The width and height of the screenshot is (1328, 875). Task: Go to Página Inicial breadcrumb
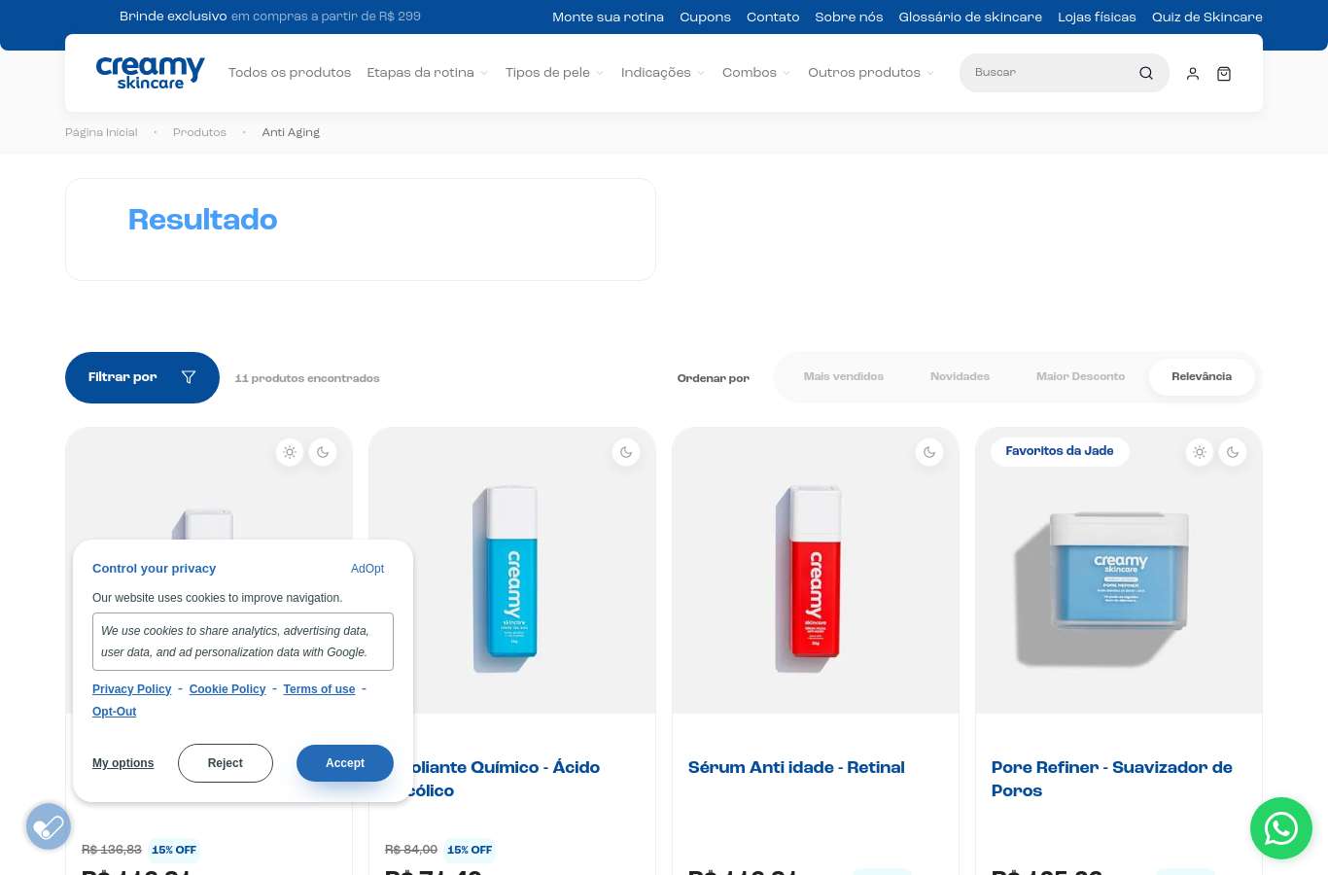(x=101, y=132)
